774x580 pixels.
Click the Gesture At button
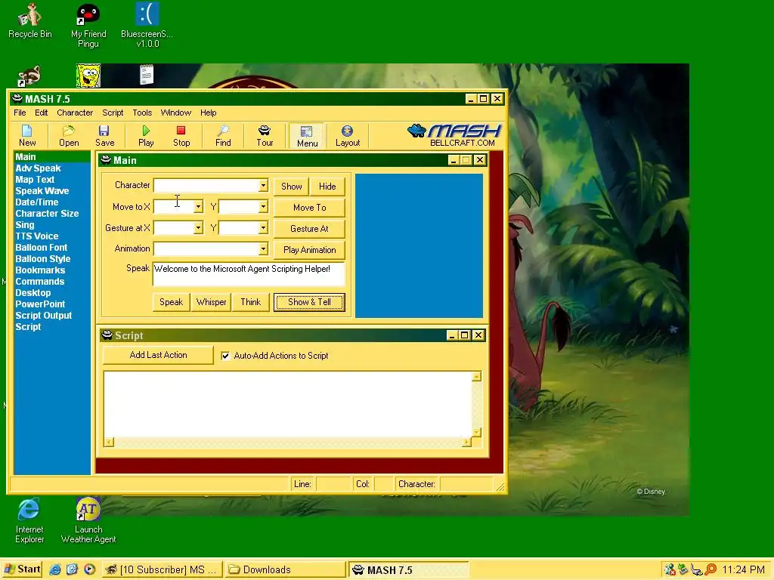point(309,229)
